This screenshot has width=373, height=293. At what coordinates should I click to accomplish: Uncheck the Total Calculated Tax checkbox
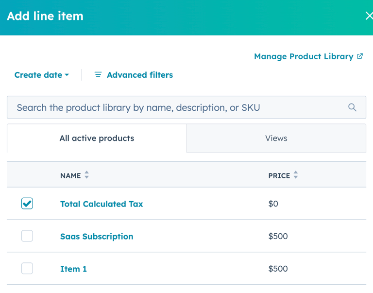click(x=27, y=204)
